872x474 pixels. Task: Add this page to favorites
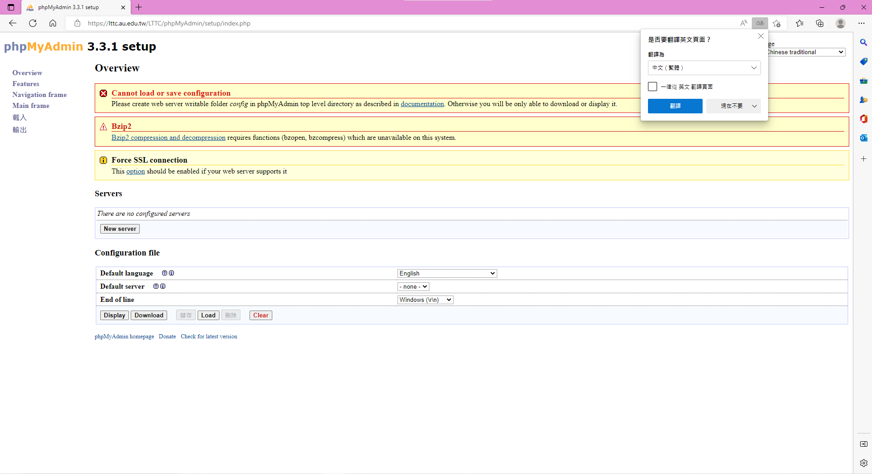pos(777,23)
